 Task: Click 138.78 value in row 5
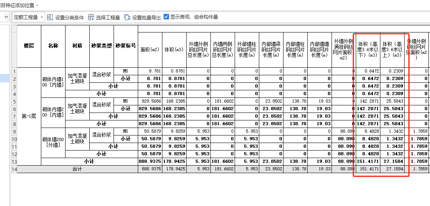coord(295,101)
